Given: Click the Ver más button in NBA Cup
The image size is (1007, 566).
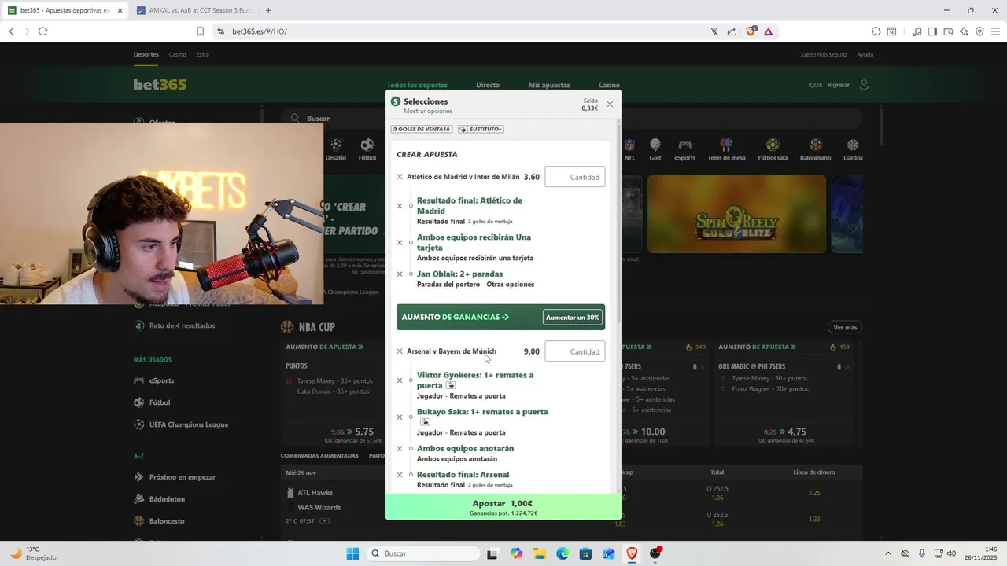Looking at the screenshot, I should (845, 327).
